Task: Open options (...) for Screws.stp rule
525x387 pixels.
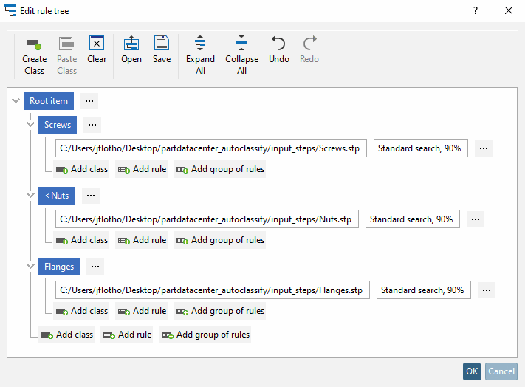Action: 484,148
